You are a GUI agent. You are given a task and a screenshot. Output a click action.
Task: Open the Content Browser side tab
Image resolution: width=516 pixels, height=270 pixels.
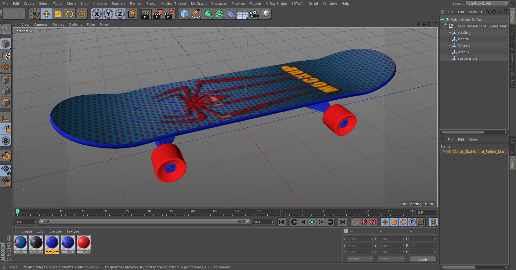tap(512, 54)
